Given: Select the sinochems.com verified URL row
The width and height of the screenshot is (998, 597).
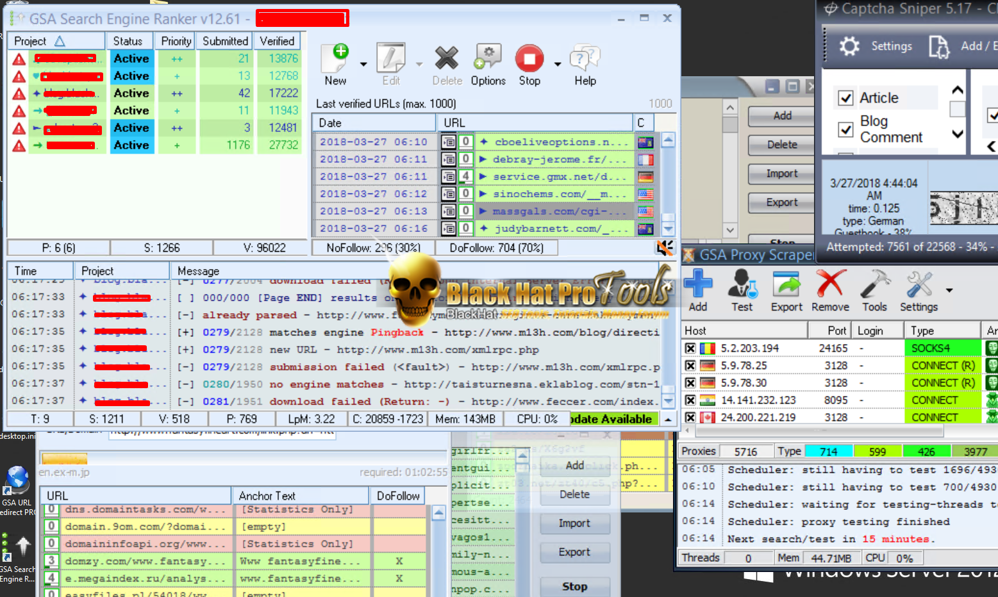Looking at the screenshot, I should pos(484,193).
